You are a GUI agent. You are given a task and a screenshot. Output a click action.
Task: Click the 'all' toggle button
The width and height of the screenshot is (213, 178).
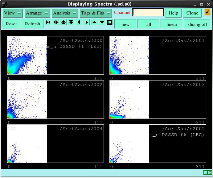tap(149, 24)
